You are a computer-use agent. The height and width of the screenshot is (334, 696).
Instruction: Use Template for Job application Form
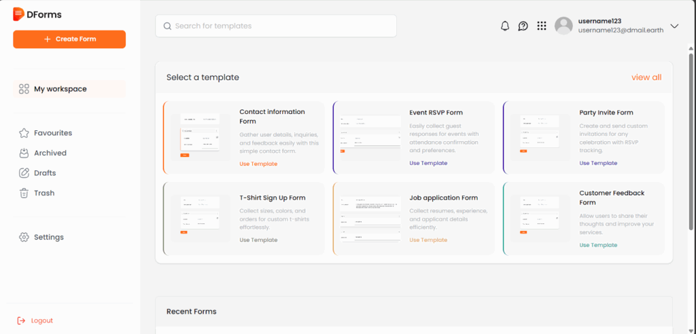click(428, 240)
